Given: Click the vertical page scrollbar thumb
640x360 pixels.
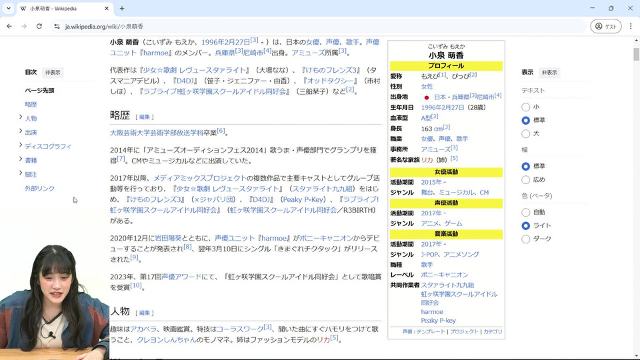Looking at the screenshot, I should pos(636,54).
